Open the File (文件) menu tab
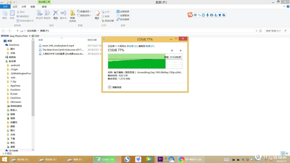Viewport: 290px width, 163px height. 5,7
